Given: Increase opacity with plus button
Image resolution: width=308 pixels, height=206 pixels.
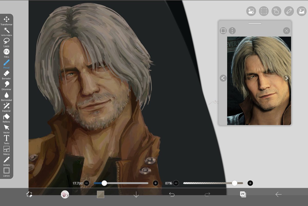Looking at the screenshot, I should 250,183.
